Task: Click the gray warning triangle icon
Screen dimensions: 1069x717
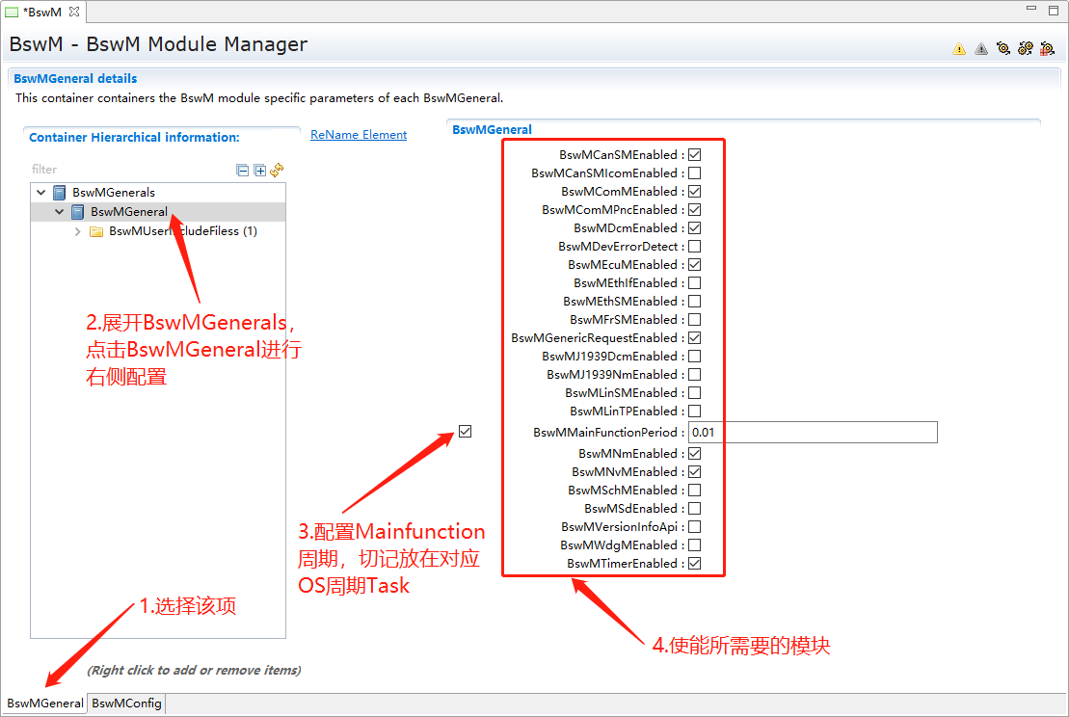Action: coord(981,48)
